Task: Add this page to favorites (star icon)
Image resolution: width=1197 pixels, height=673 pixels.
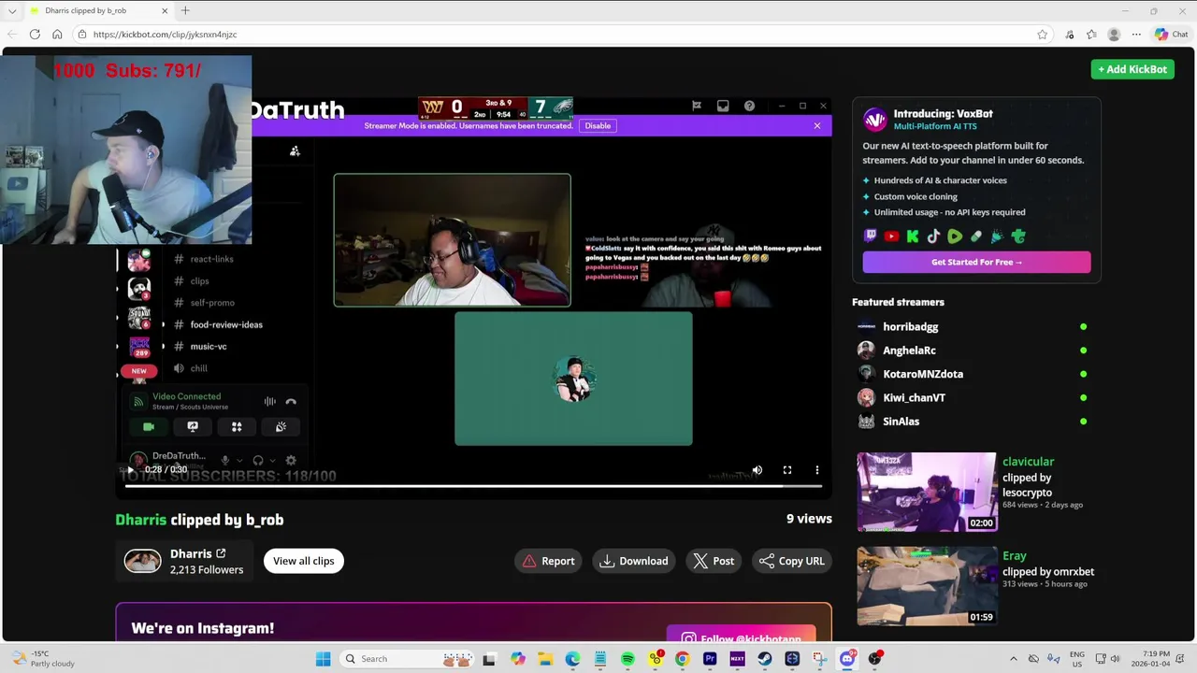Action: pyautogui.click(x=1042, y=35)
